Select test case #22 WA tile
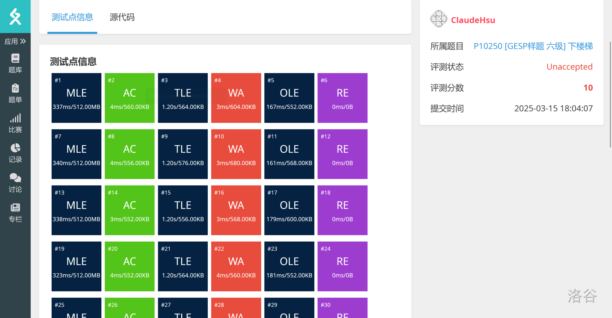Screen dimensions: 612x318 (x=236, y=266)
